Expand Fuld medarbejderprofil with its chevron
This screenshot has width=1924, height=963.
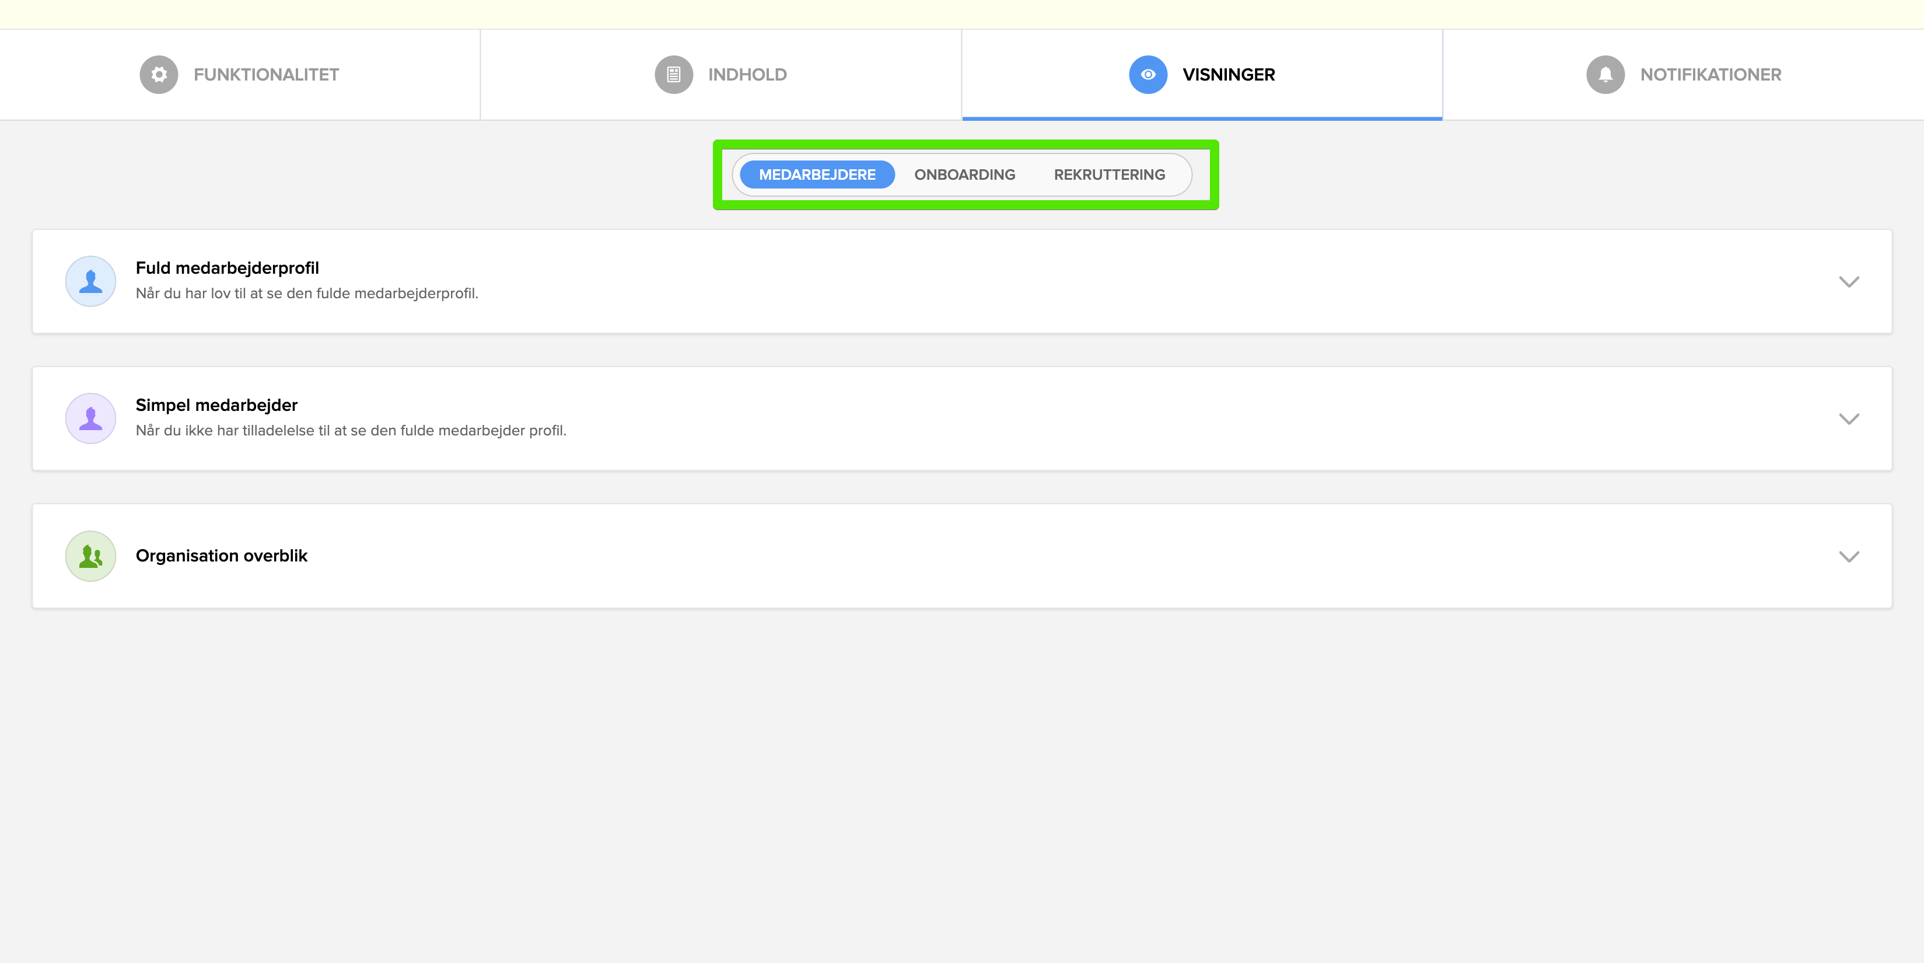pyautogui.click(x=1848, y=282)
